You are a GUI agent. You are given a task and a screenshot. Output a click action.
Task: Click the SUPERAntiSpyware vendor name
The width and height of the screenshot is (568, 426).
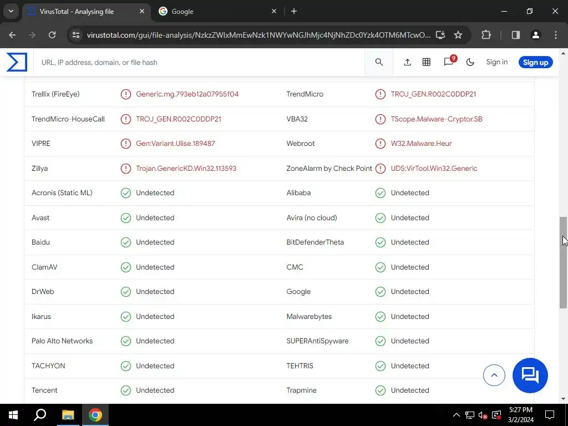click(317, 341)
